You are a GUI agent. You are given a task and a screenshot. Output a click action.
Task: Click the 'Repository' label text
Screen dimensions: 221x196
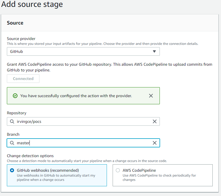(17, 113)
